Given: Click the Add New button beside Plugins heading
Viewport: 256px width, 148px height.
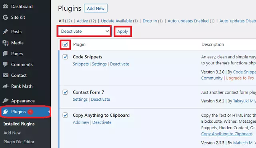Looking at the screenshot, I should [x=96, y=8].
